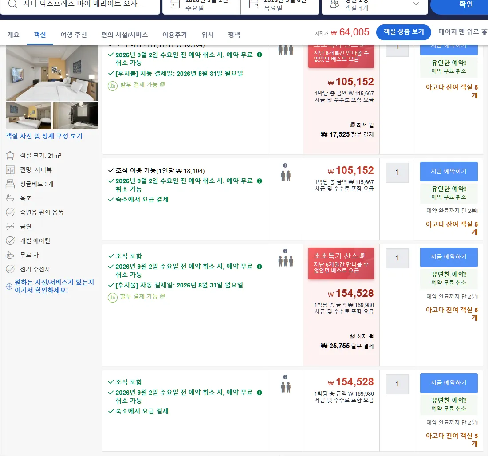Open cancellation info icon in 조식 포함 후지불 offer

click(260, 267)
